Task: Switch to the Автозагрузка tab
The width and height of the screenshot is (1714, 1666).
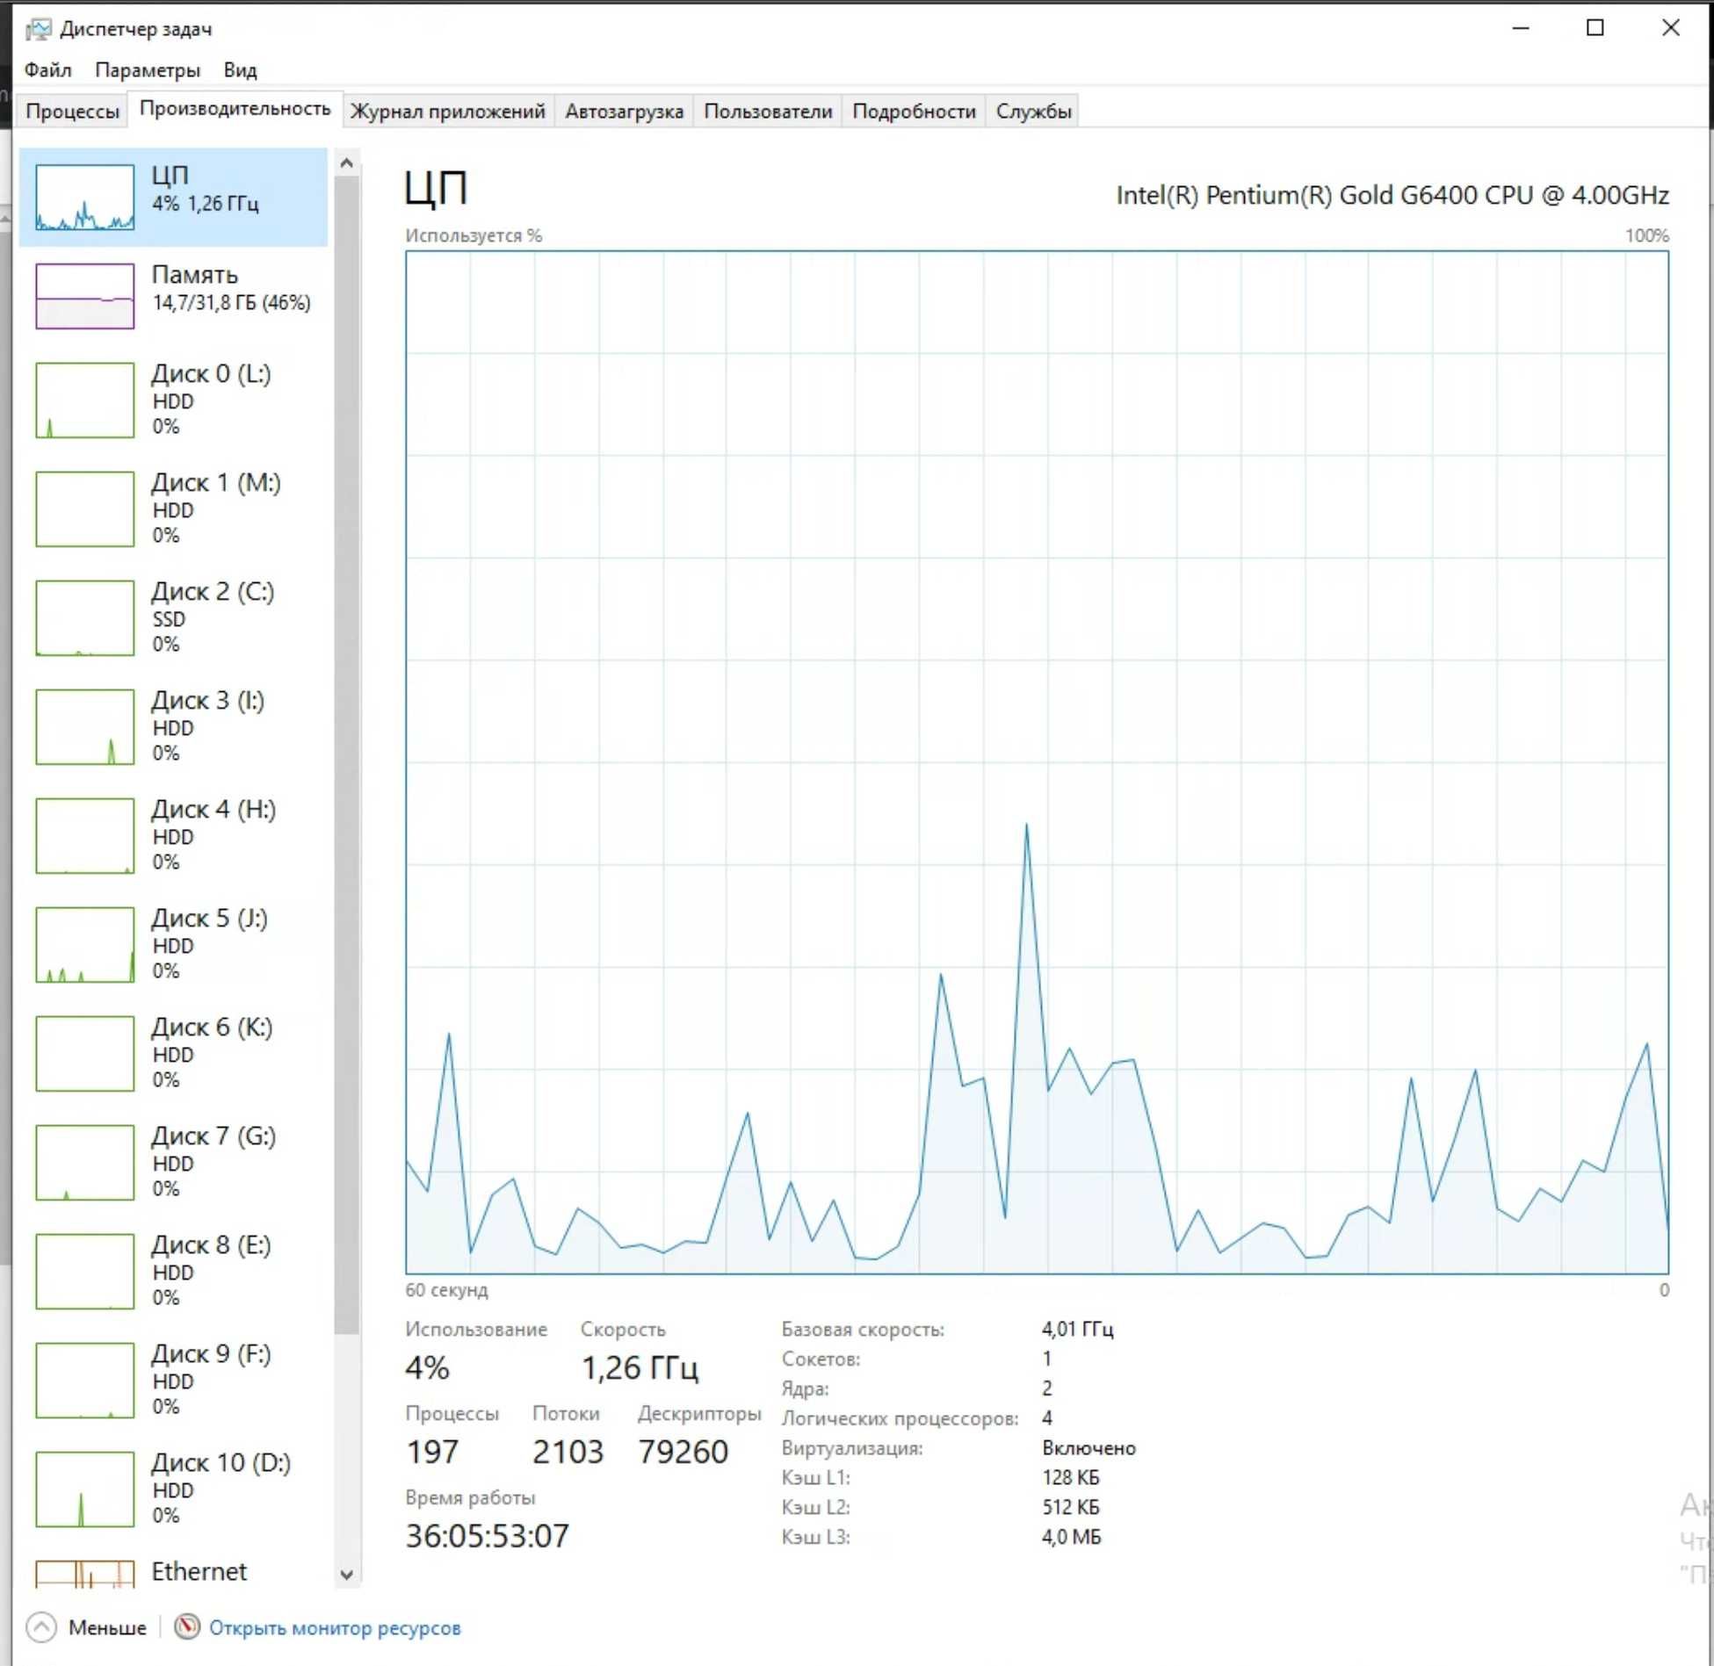Action: coord(624,112)
